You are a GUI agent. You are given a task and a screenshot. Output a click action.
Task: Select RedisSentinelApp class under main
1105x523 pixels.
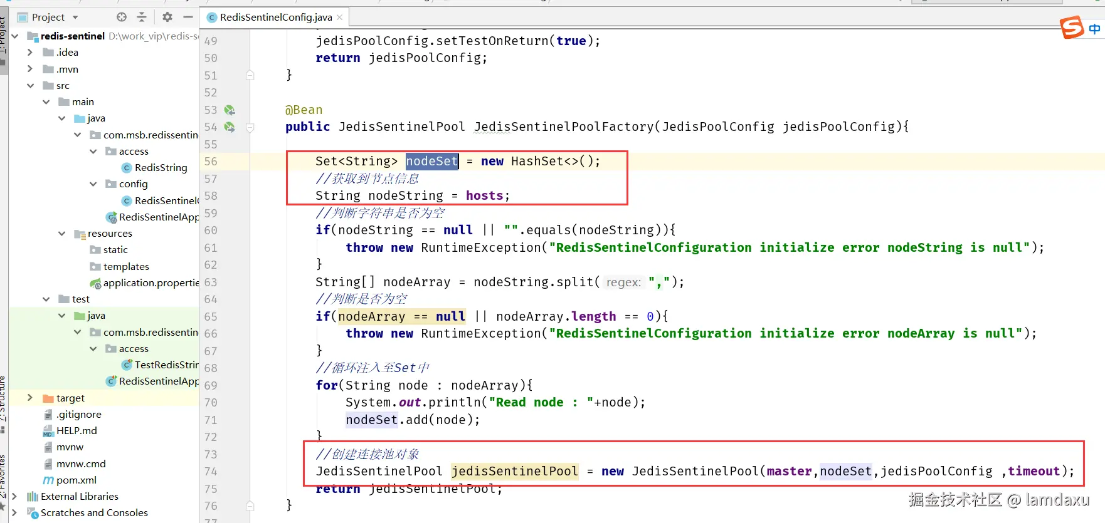tap(152, 217)
